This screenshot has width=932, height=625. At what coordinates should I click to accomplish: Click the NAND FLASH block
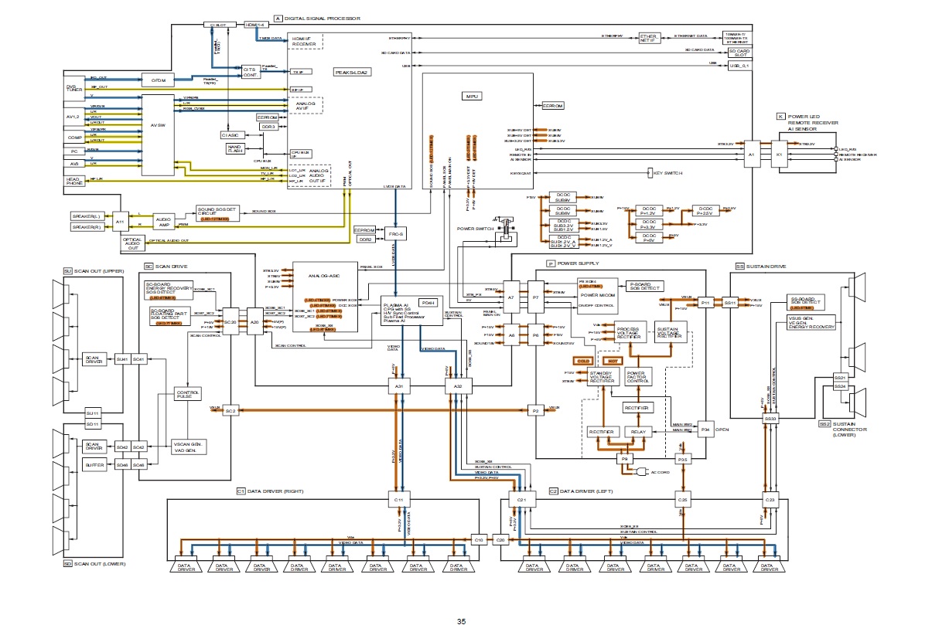click(235, 148)
